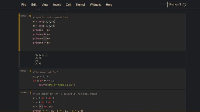Click the 'print(n - m)' line
This screenshot has width=200, height=112.
(x=41, y=39)
